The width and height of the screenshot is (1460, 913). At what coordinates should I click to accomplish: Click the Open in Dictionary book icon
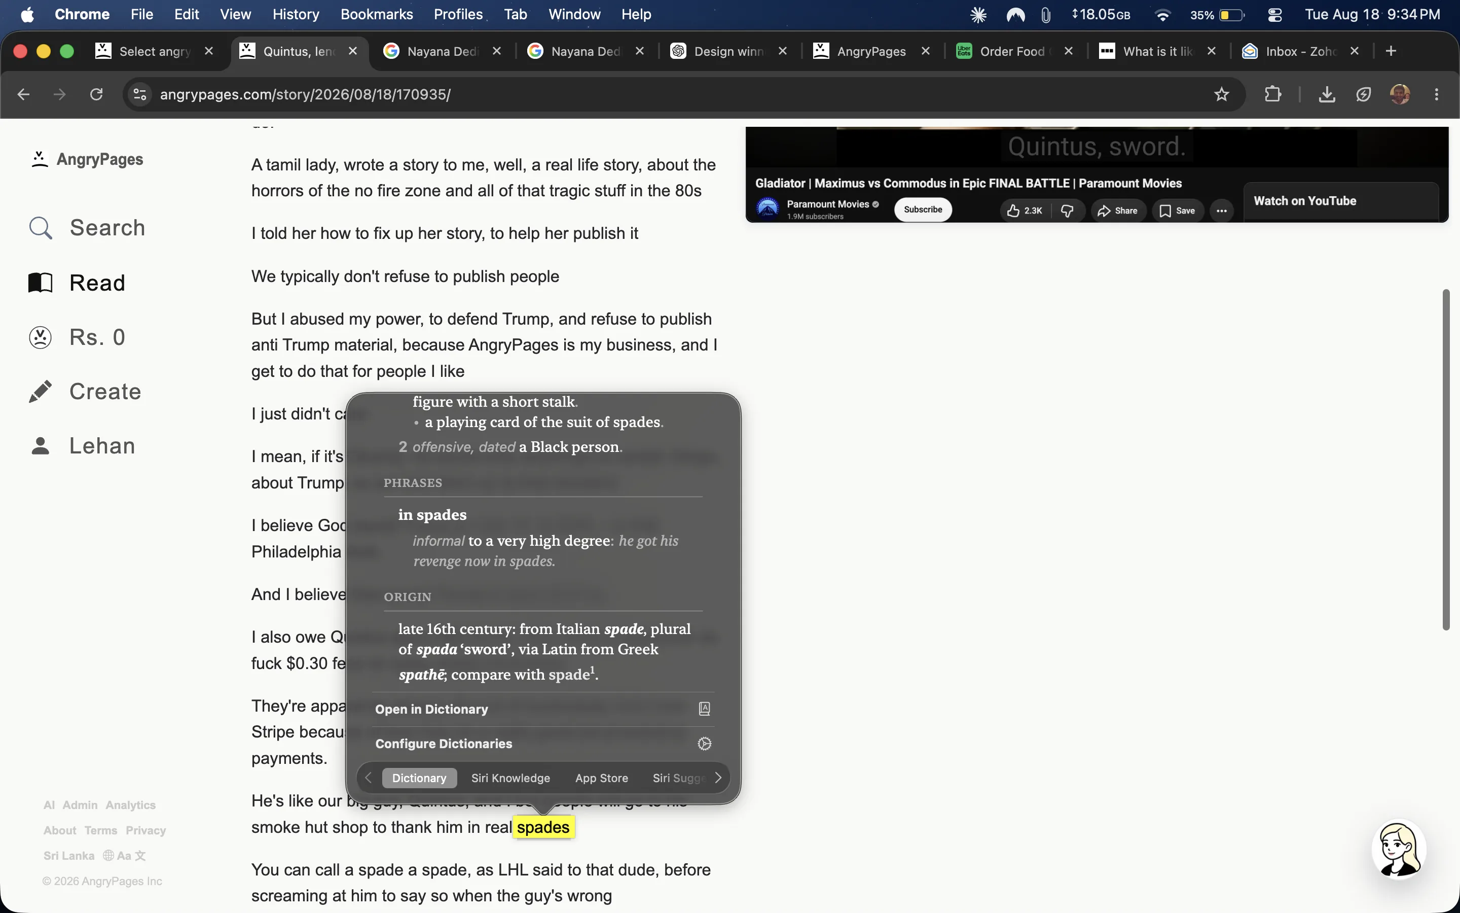[704, 709]
